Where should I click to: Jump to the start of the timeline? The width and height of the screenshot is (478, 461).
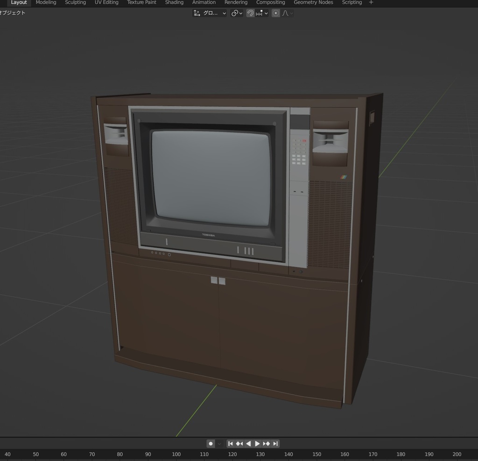pos(231,444)
